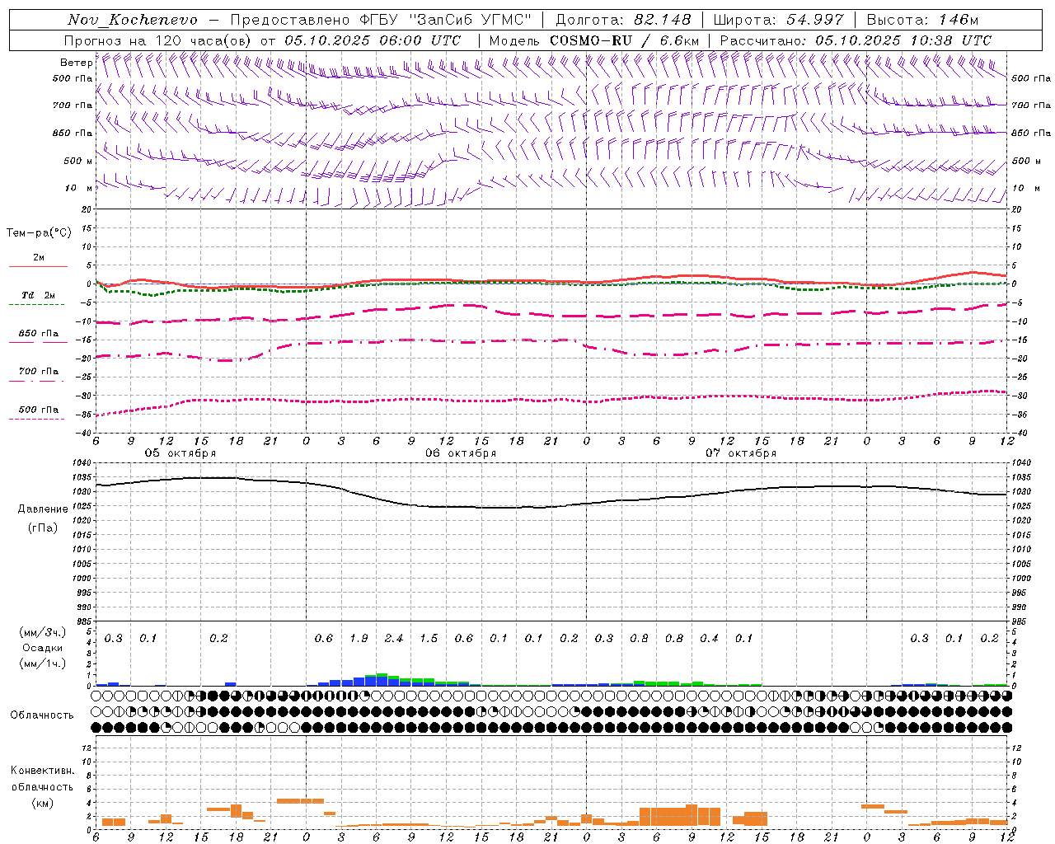Click 'Рассчитано: 05.10.2025 10:38 UTC' text
Screen dimensions: 1055x844
856,40
